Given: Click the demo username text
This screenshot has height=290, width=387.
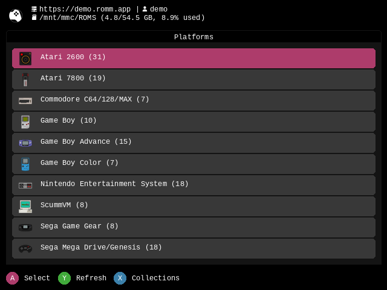Looking at the screenshot, I should click(158, 10).
